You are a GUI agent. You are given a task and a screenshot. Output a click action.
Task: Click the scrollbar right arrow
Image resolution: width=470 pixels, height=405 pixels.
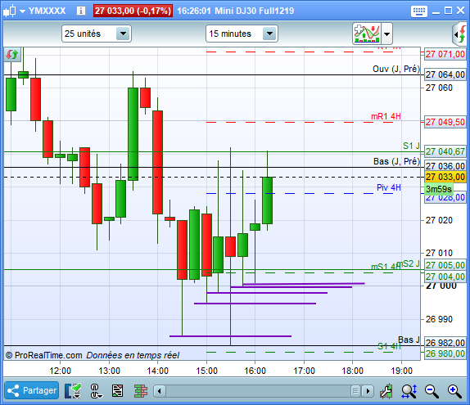(x=368, y=391)
